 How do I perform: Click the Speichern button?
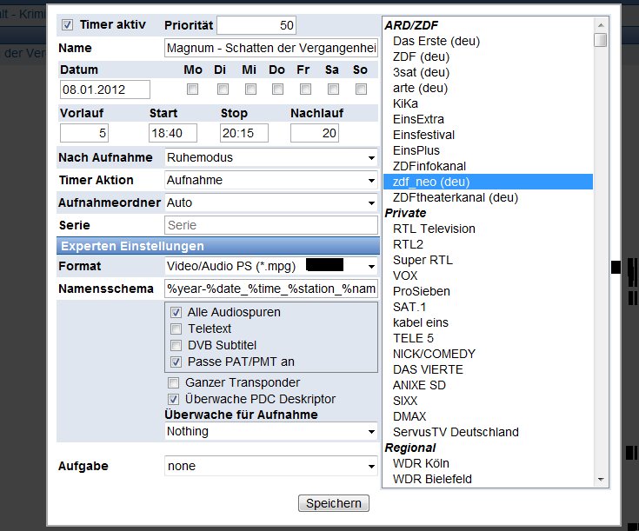pos(334,503)
